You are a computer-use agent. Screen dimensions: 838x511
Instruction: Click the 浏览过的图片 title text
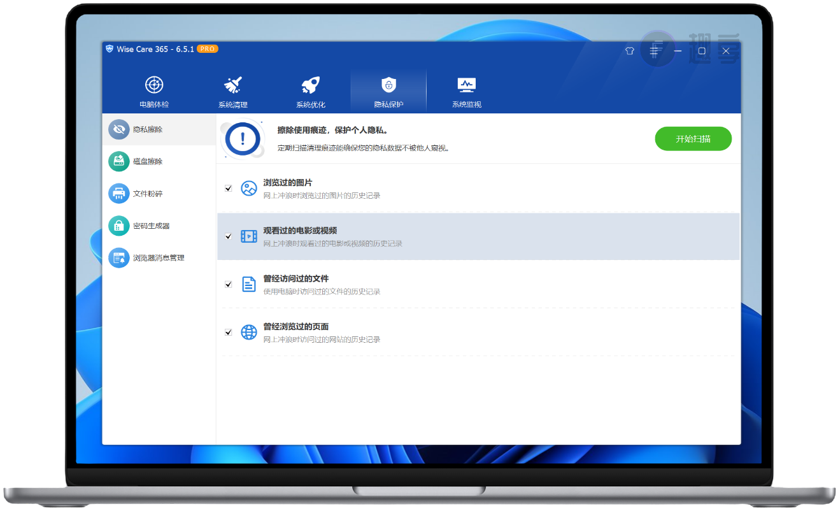pos(288,183)
